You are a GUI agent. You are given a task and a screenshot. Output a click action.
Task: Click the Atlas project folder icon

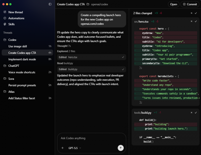(x=5, y=92)
